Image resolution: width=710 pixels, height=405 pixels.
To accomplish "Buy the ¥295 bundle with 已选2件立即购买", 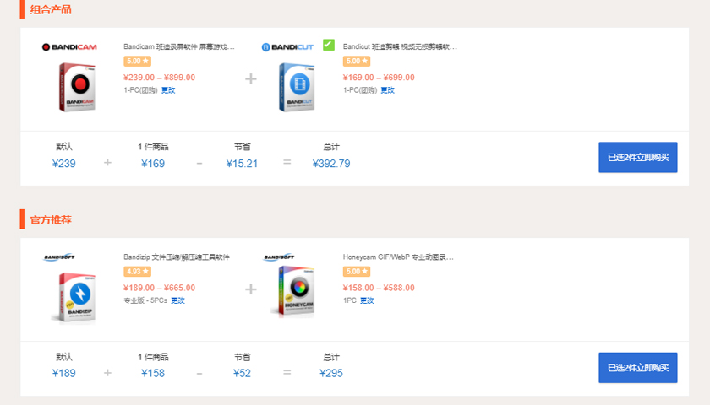I will point(637,368).
